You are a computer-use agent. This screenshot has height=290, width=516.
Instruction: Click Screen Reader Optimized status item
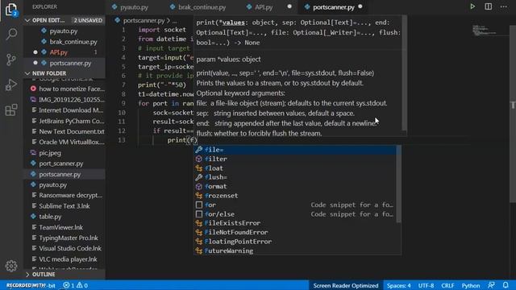click(346, 285)
